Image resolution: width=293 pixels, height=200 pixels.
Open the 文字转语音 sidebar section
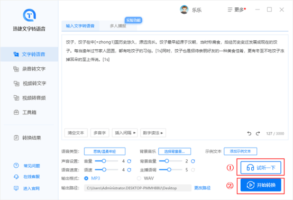click(x=29, y=54)
